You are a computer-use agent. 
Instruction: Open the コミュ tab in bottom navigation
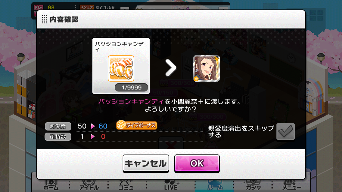coord(126,185)
